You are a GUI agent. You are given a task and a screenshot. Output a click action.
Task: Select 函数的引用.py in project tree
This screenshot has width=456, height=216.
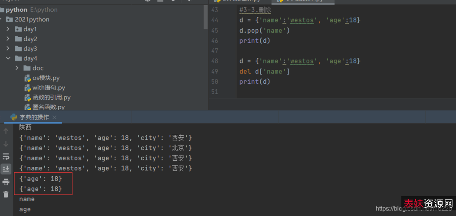click(x=51, y=98)
